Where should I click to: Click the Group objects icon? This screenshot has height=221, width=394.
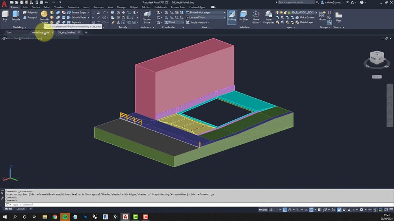pos(323,15)
